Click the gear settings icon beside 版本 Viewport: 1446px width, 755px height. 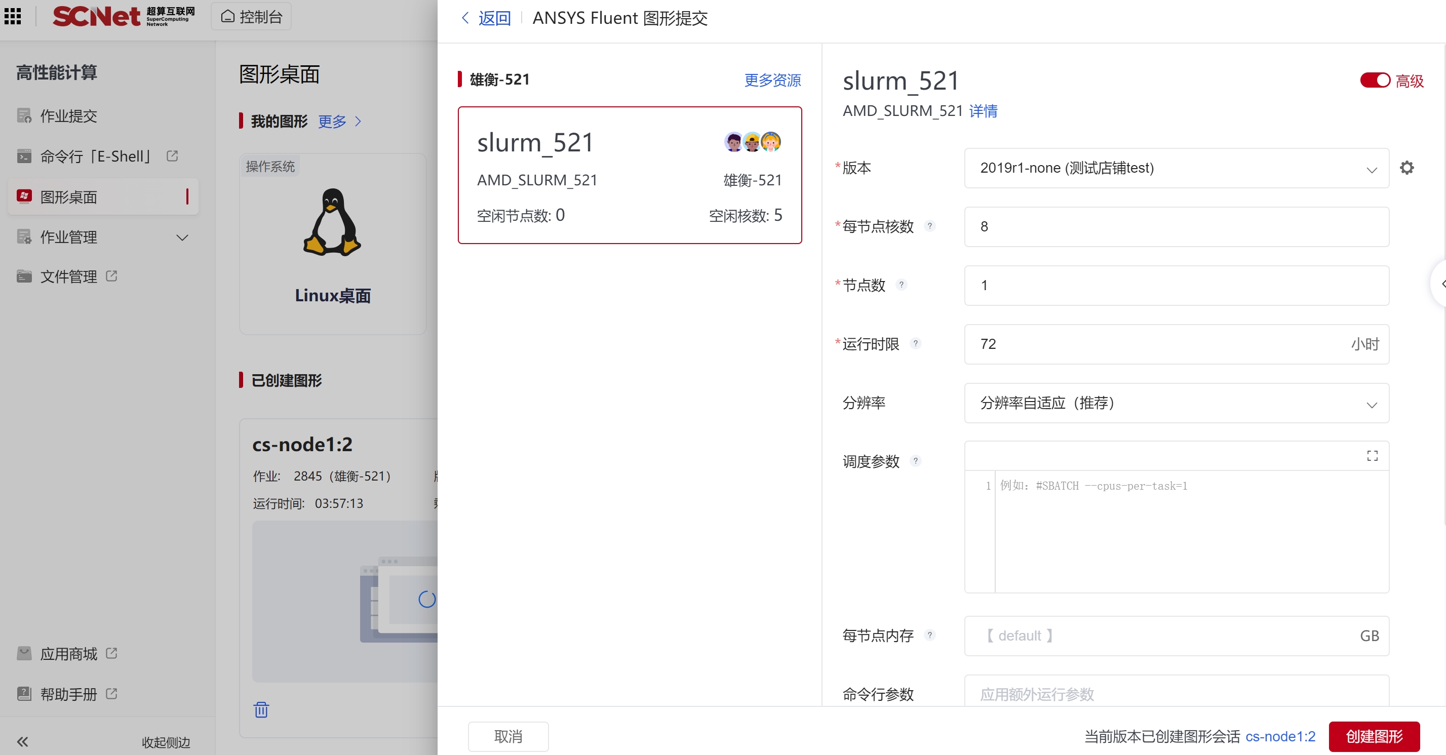pyautogui.click(x=1406, y=168)
